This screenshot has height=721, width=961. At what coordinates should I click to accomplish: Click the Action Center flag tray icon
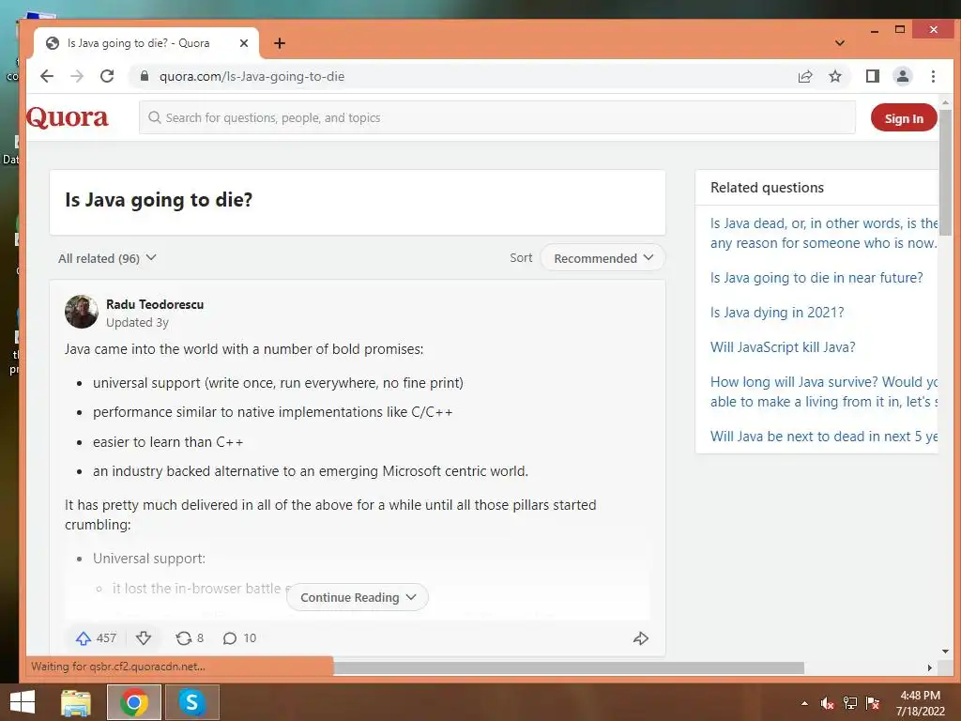click(x=873, y=703)
